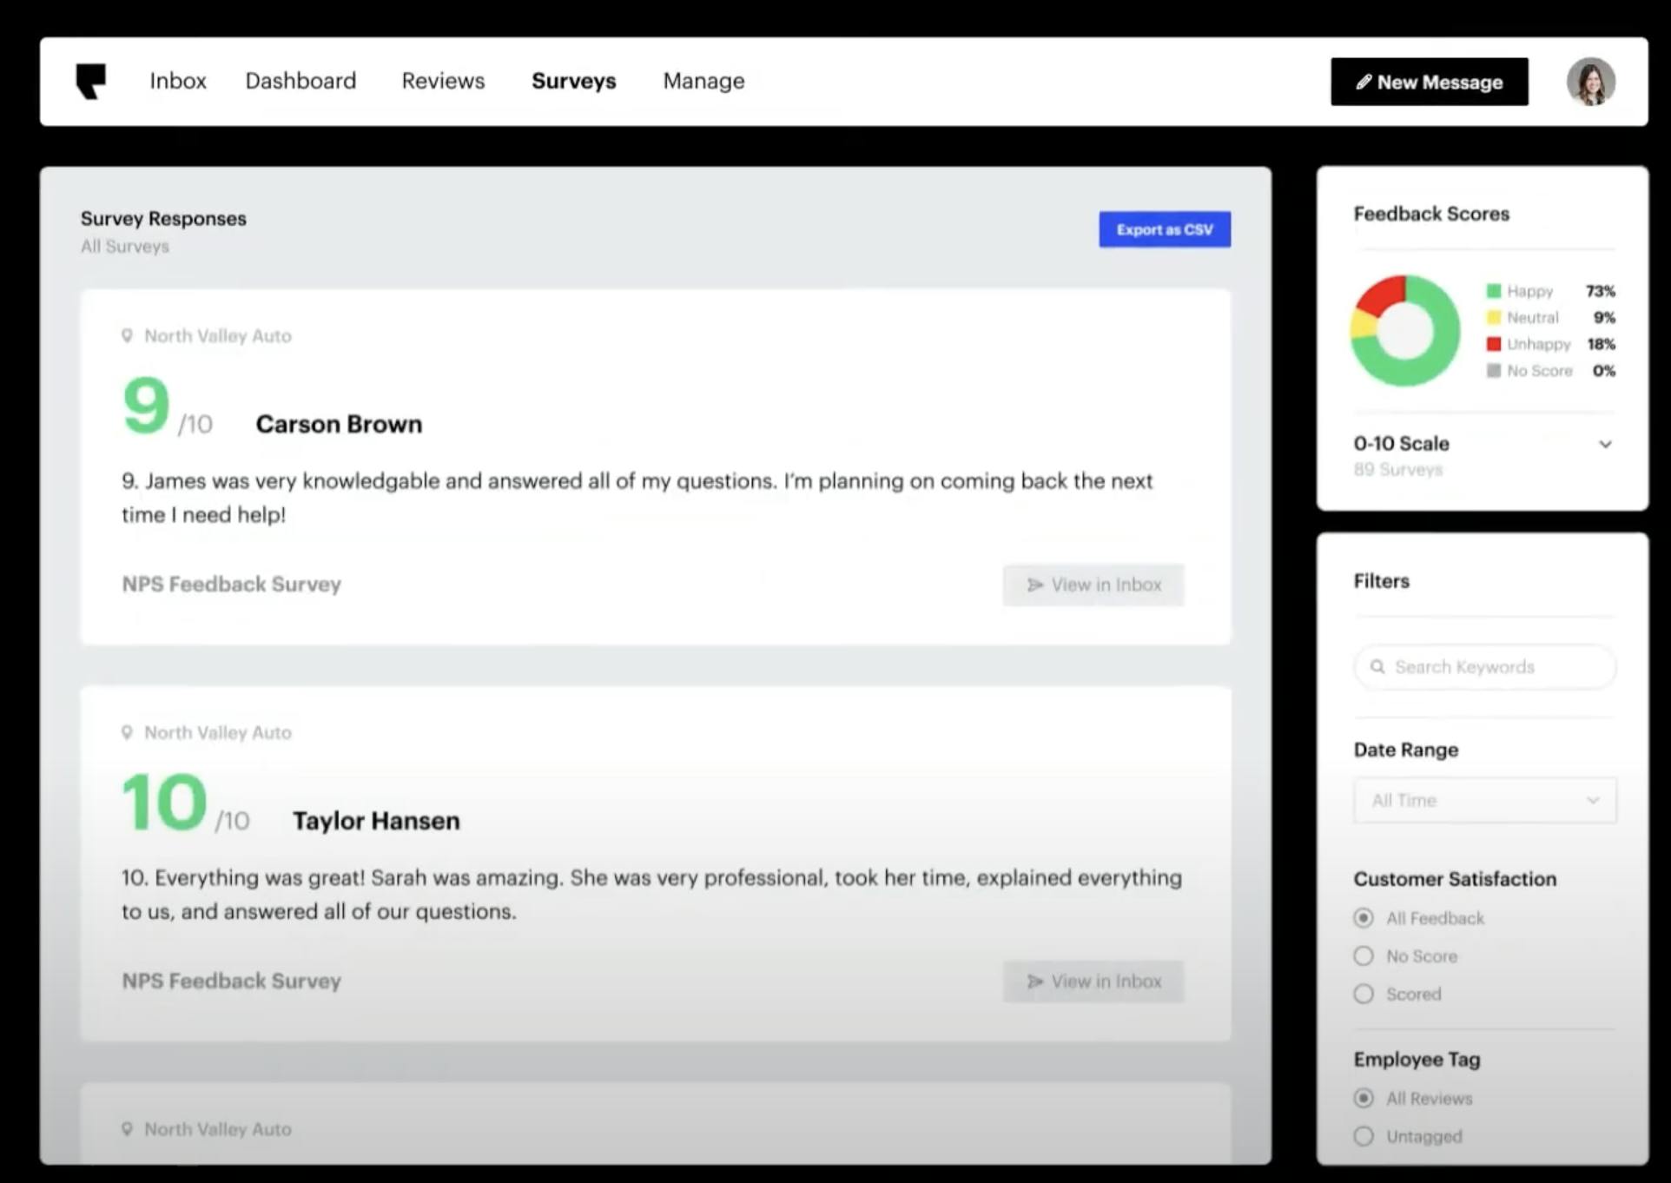
Task: Click location pin beside Carson Brown's review
Action: [127, 335]
